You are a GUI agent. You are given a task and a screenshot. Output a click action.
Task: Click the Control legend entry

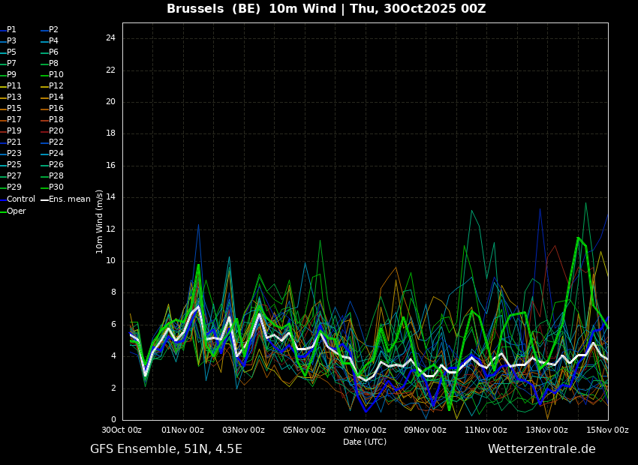pos(17,199)
